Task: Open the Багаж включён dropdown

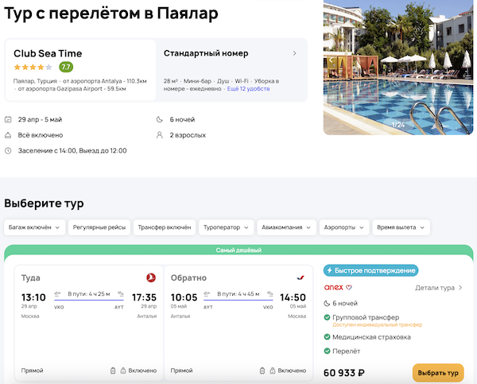Action: [35, 227]
